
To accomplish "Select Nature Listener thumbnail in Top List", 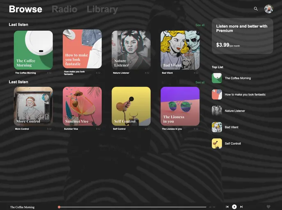I will [217, 111].
